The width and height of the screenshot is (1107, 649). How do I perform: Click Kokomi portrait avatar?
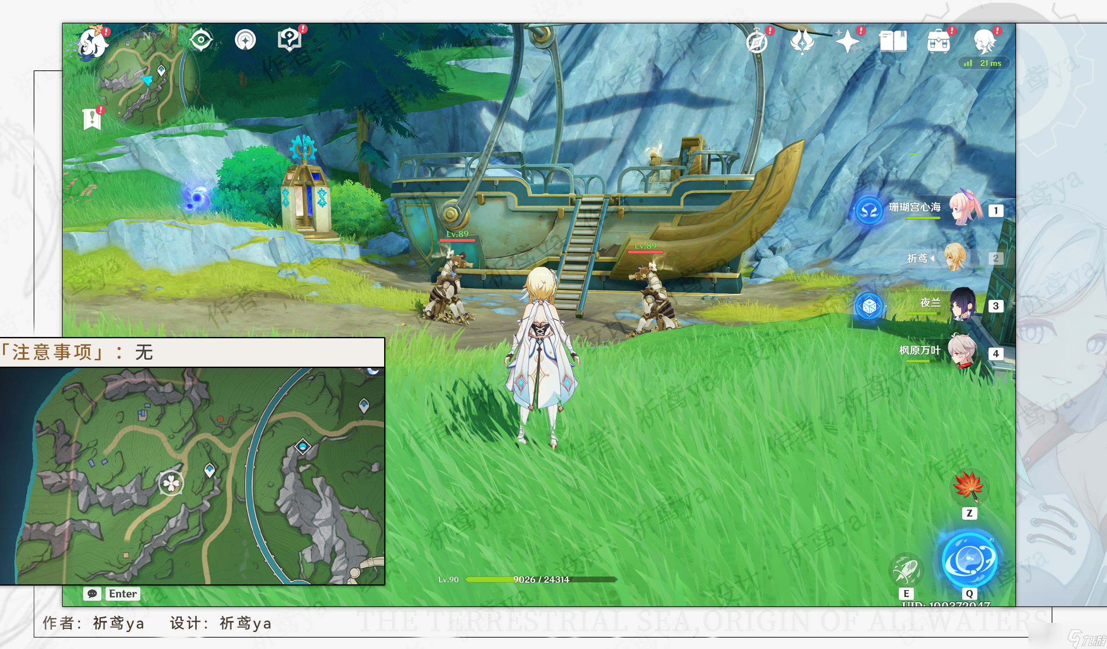click(x=965, y=208)
